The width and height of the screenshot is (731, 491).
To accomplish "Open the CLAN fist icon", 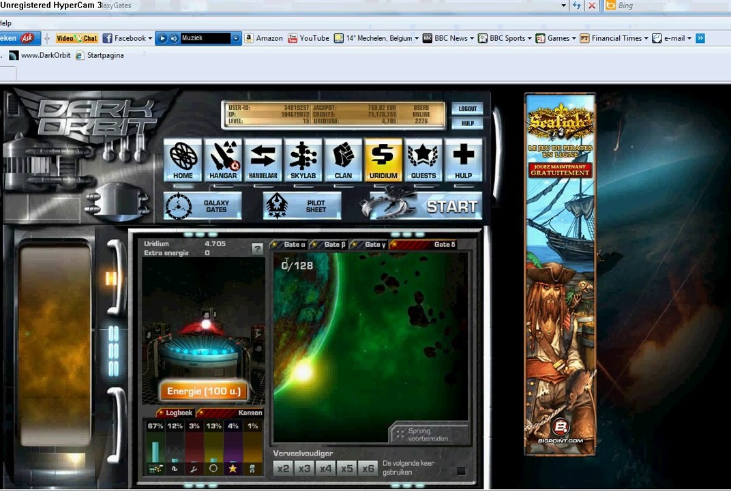I will click(343, 160).
